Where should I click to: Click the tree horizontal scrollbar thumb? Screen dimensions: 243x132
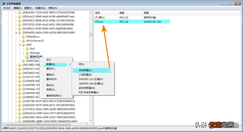(x=38, y=124)
